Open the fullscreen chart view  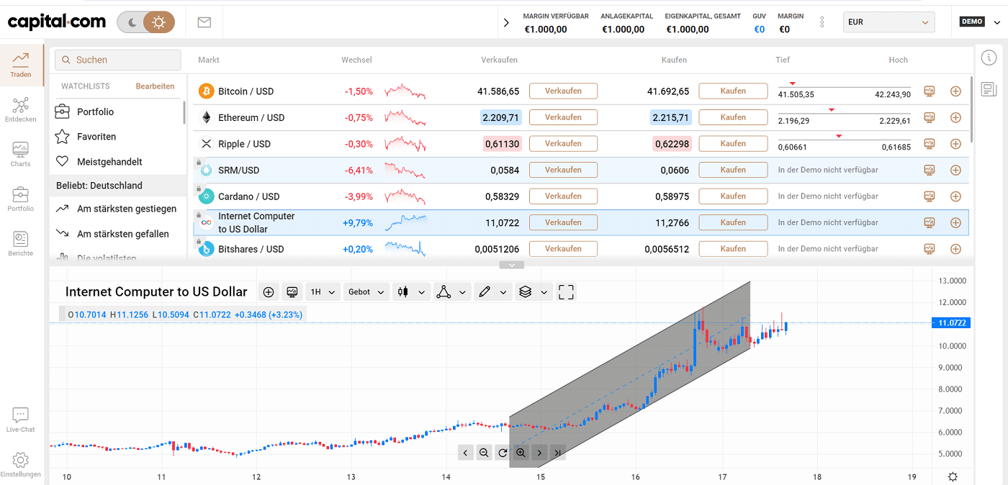566,292
